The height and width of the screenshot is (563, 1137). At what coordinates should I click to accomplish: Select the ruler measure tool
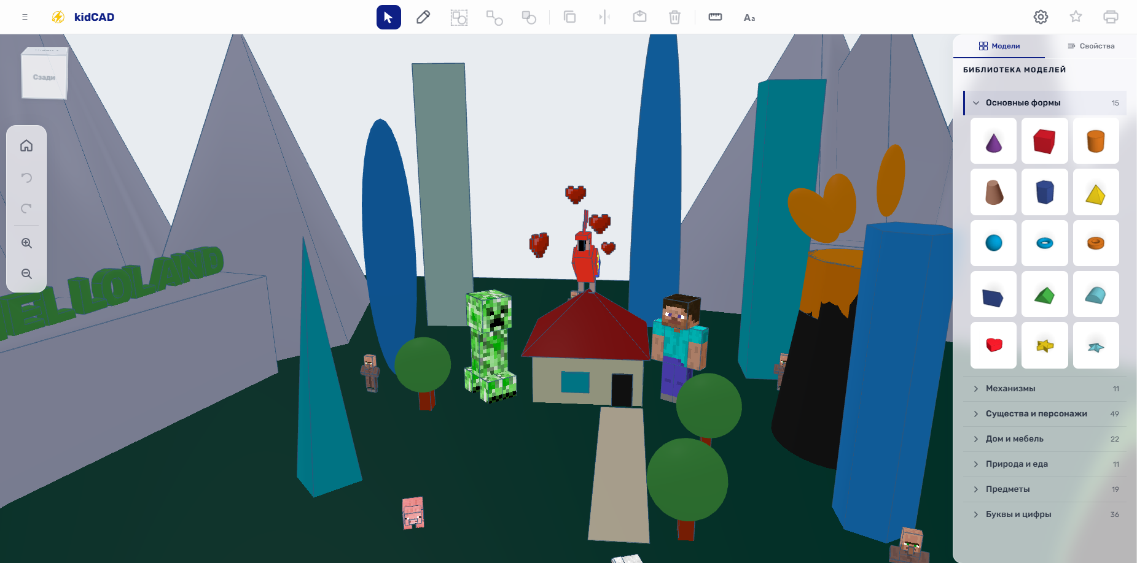pos(715,17)
